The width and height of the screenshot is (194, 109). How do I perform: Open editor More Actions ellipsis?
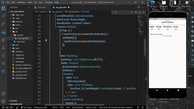pos(142,7)
